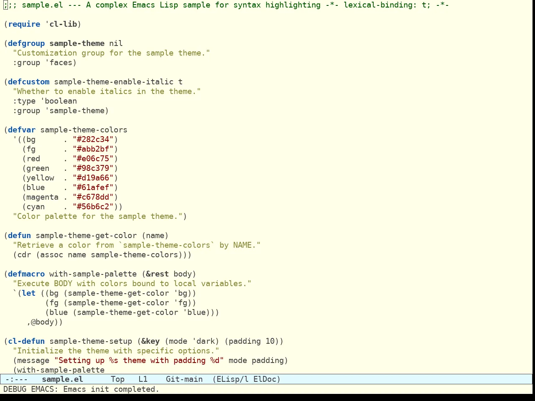This screenshot has width=535, height=401.
Task: Click the Top position indicator in mode line
Action: click(x=117, y=379)
